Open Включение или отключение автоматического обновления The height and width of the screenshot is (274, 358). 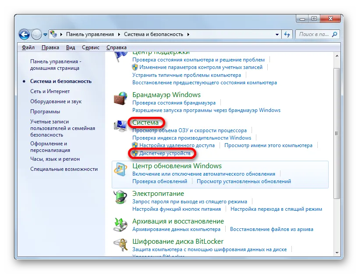point(204,174)
